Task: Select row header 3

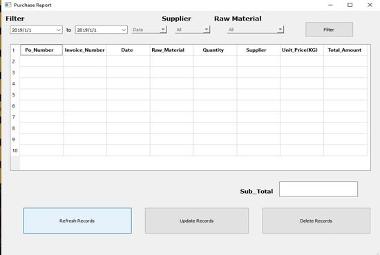Action: click(15, 72)
